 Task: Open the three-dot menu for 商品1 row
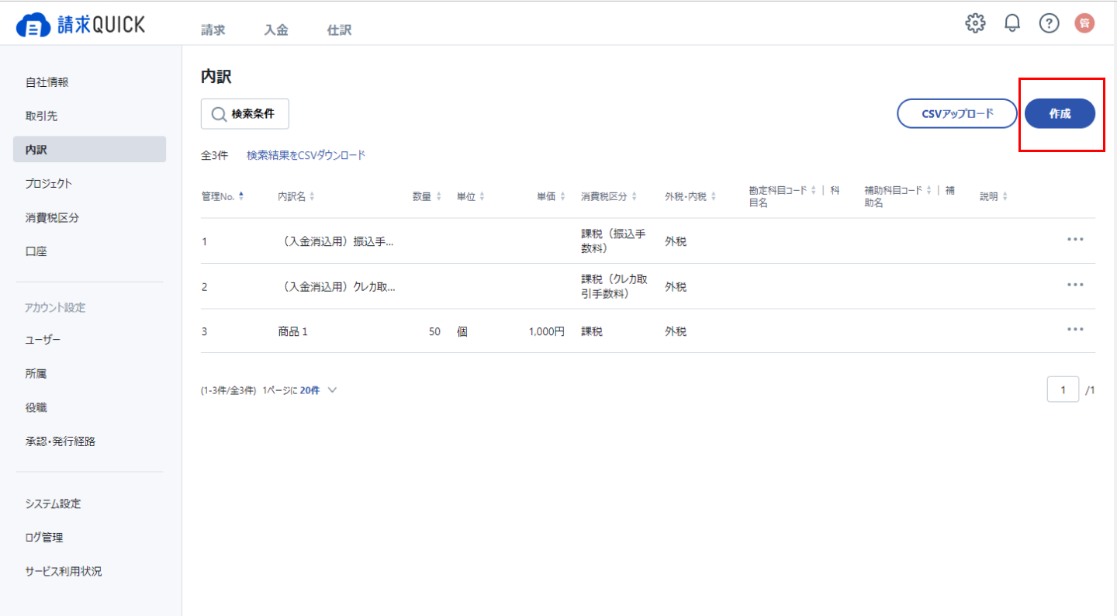(x=1075, y=330)
